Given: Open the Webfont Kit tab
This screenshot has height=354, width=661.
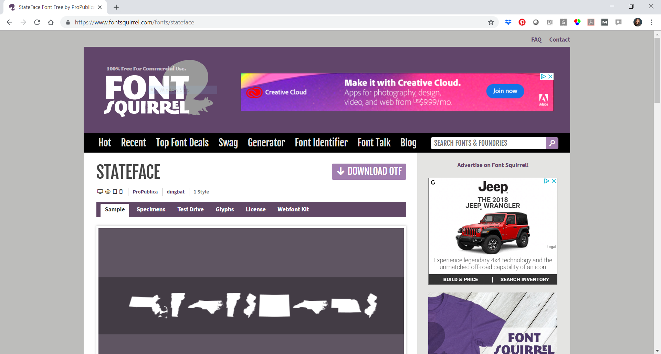Looking at the screenshot, I should (293, 209).
